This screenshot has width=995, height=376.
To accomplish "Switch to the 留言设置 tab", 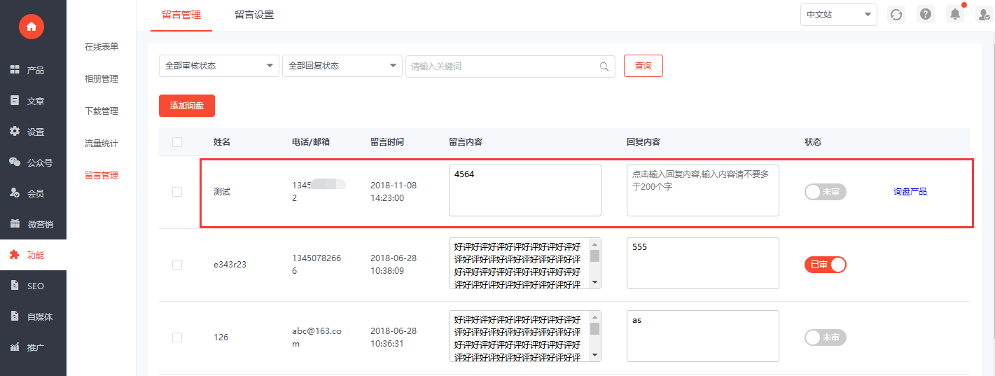I will pos(254,15).
